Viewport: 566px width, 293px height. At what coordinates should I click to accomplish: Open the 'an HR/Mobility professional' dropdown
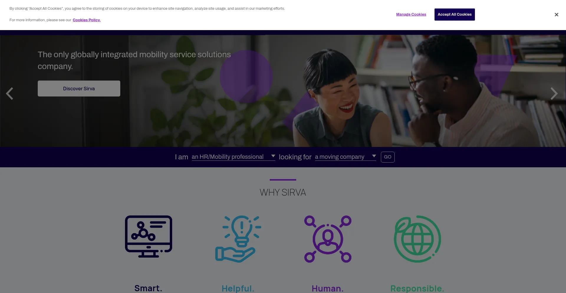point(233,157)
